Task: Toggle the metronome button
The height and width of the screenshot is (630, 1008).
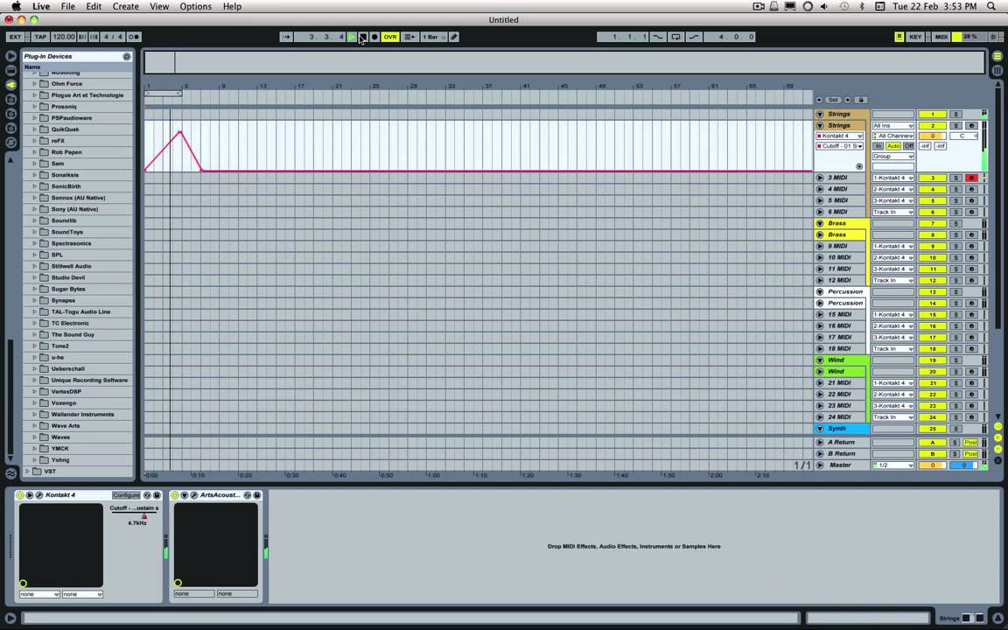Action: (x=134, y=37)
